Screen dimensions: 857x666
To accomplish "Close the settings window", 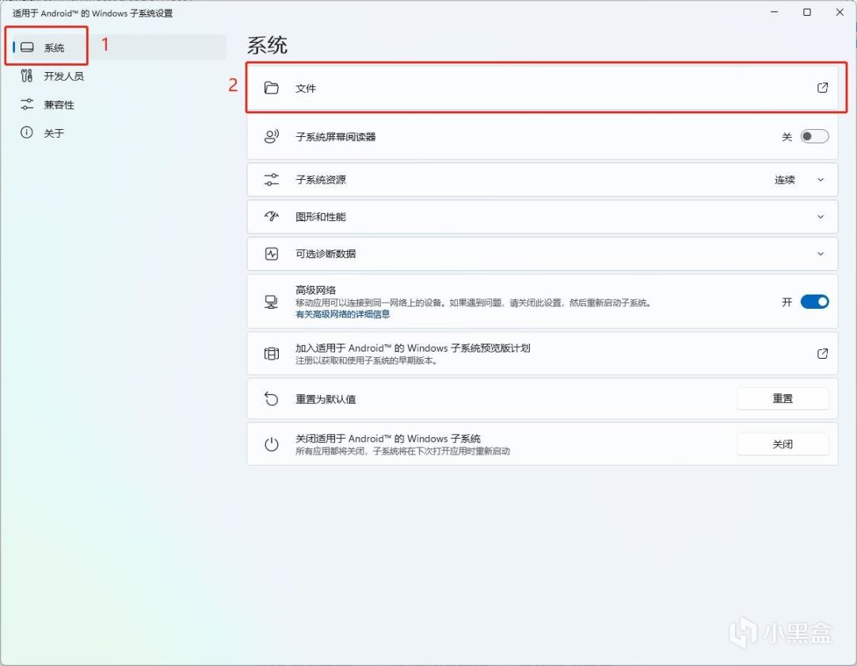I will 840,12.
